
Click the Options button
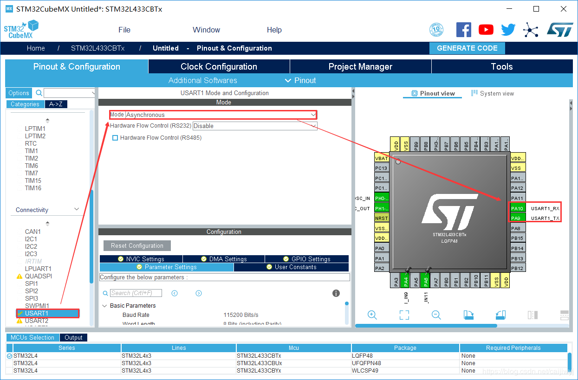click(x=19, y=93)
